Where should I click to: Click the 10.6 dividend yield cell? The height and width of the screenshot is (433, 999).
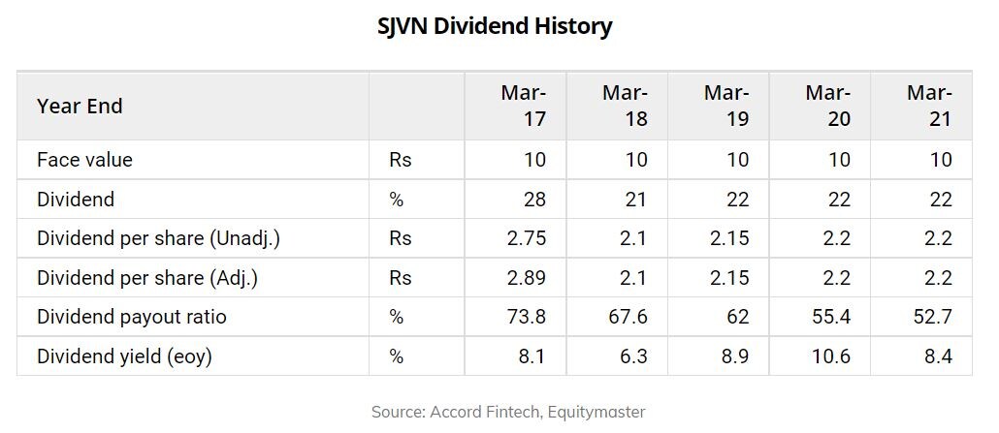tap(830, 356)
